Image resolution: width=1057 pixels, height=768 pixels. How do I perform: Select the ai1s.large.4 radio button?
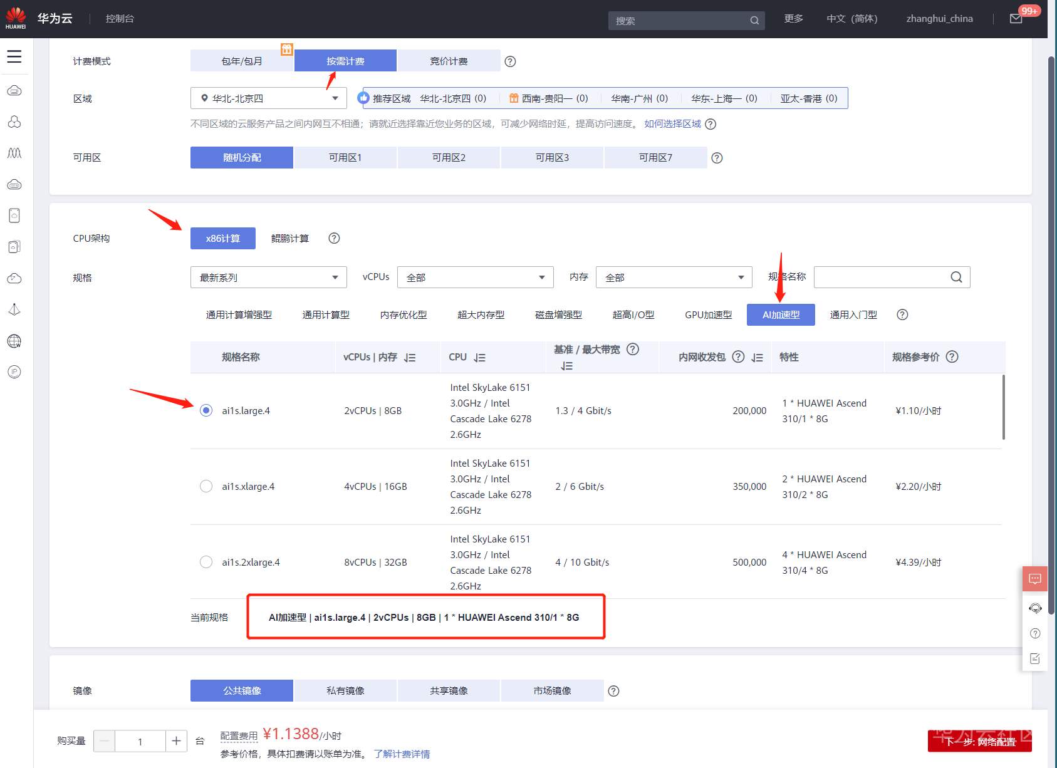[206, 410]
